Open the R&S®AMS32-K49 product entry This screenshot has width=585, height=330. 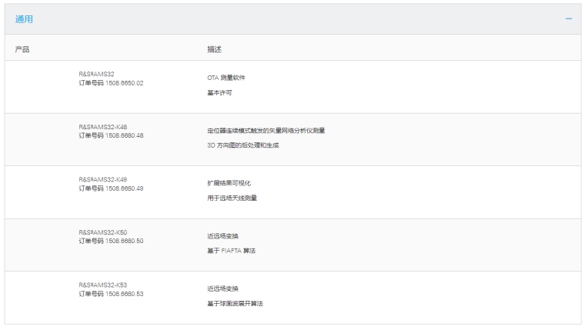(x=103, y=179)
